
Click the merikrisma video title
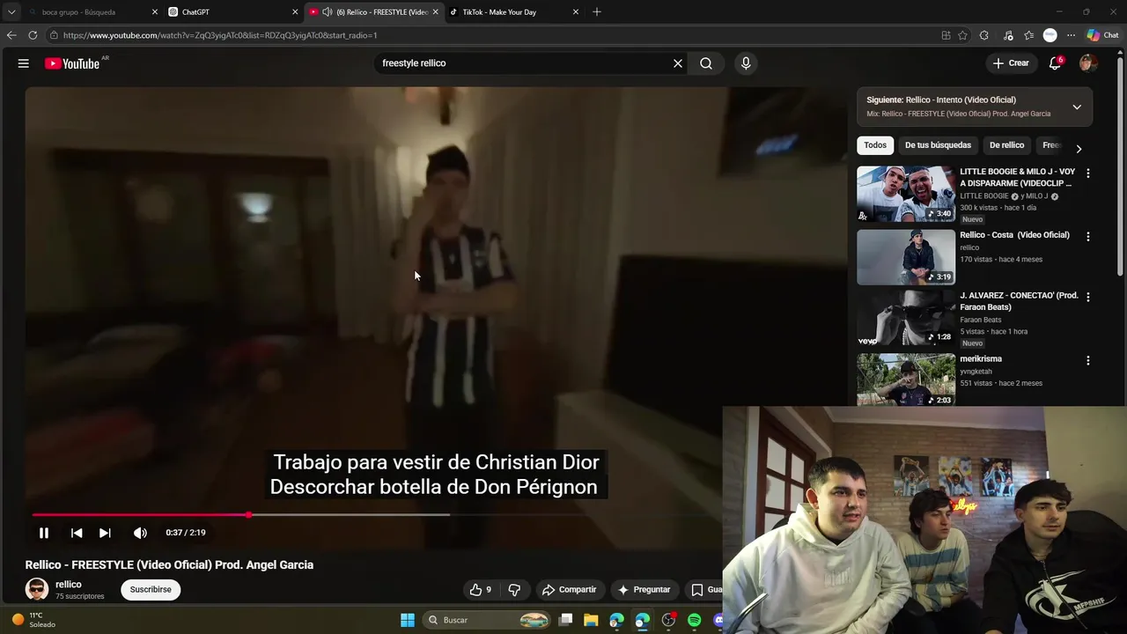(981, 359)
